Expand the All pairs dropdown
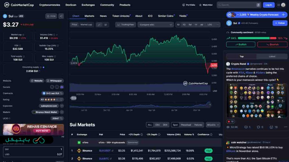The width and height of the screenshot is (289, 162). pyautogui.click(x=213, y=125)
